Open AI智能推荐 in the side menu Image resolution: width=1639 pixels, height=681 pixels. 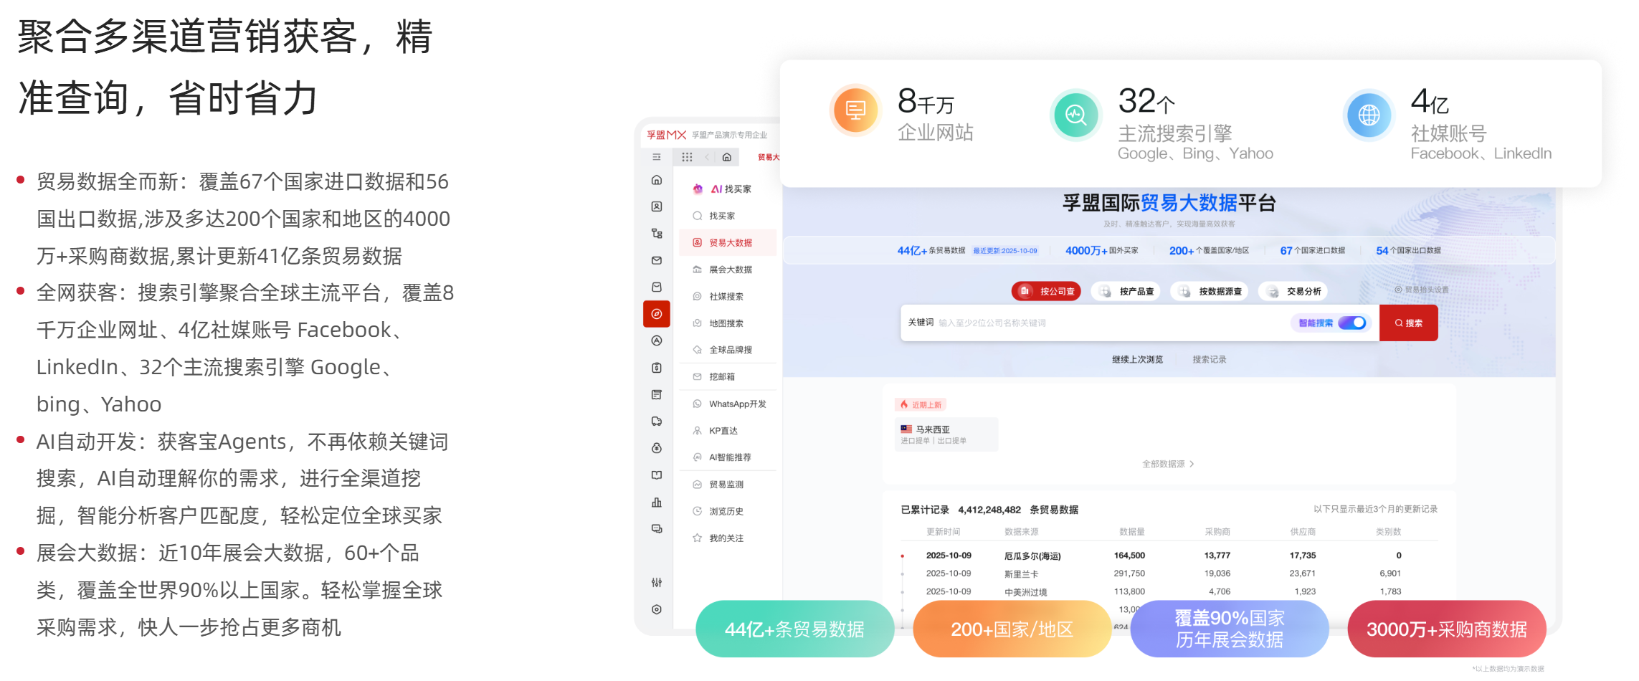coord(728,457)
